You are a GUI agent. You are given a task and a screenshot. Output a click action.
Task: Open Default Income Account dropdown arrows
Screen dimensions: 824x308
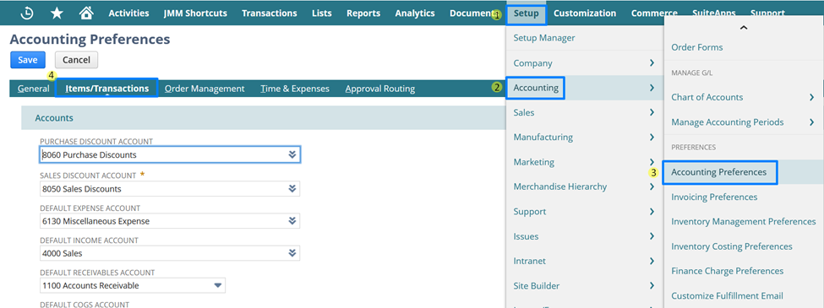[x=292, y=253]
